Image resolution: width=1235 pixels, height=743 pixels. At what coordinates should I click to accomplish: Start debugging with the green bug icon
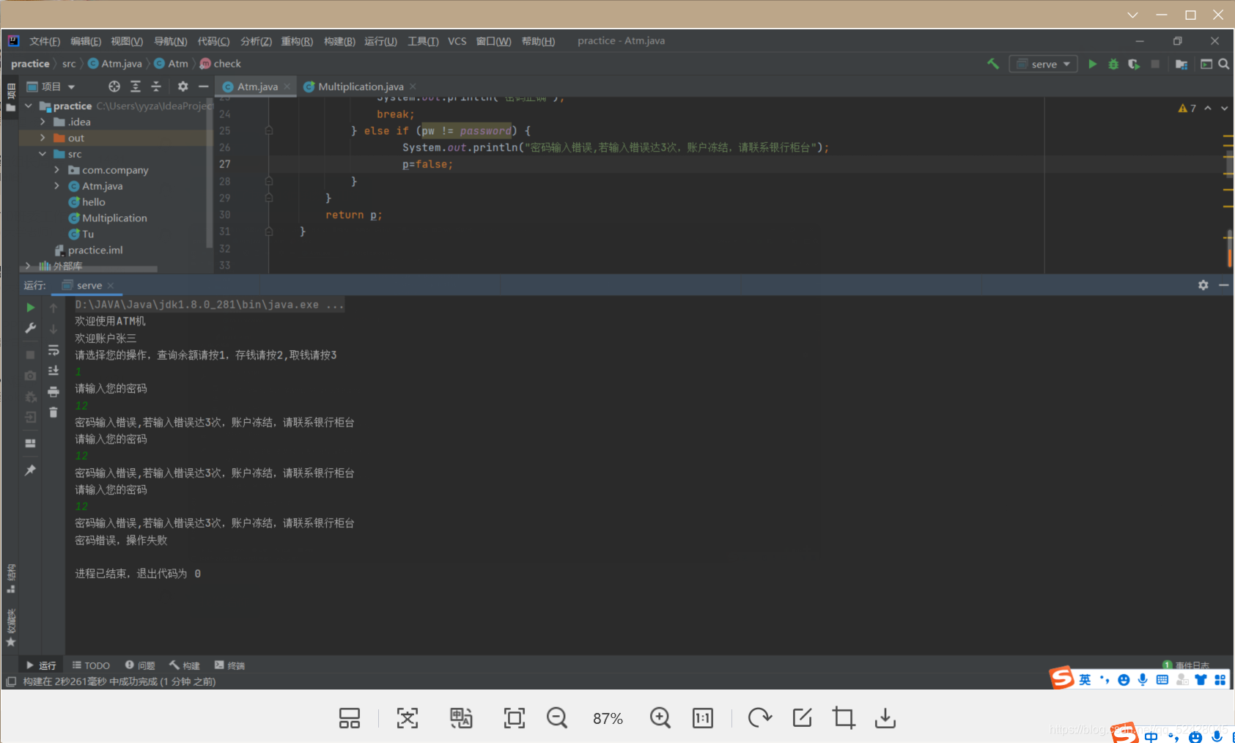click(1113, 64)
